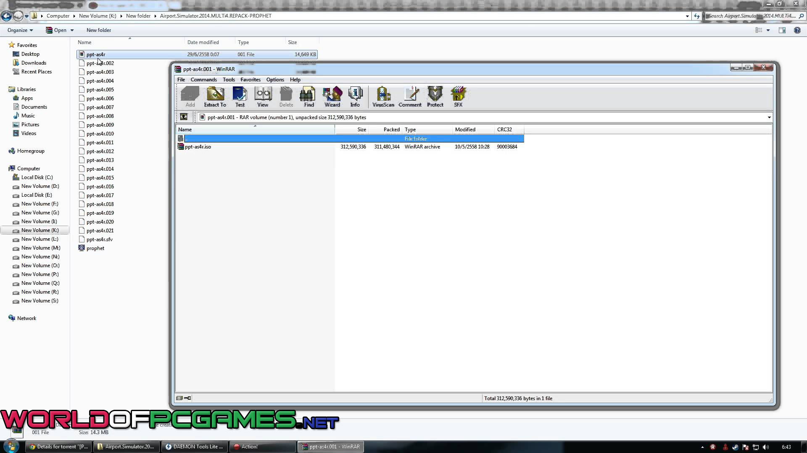Screen dimensions: 807x453
Task: Expand WinRAR archive path dropdown
Action: [x=769, y=117]
